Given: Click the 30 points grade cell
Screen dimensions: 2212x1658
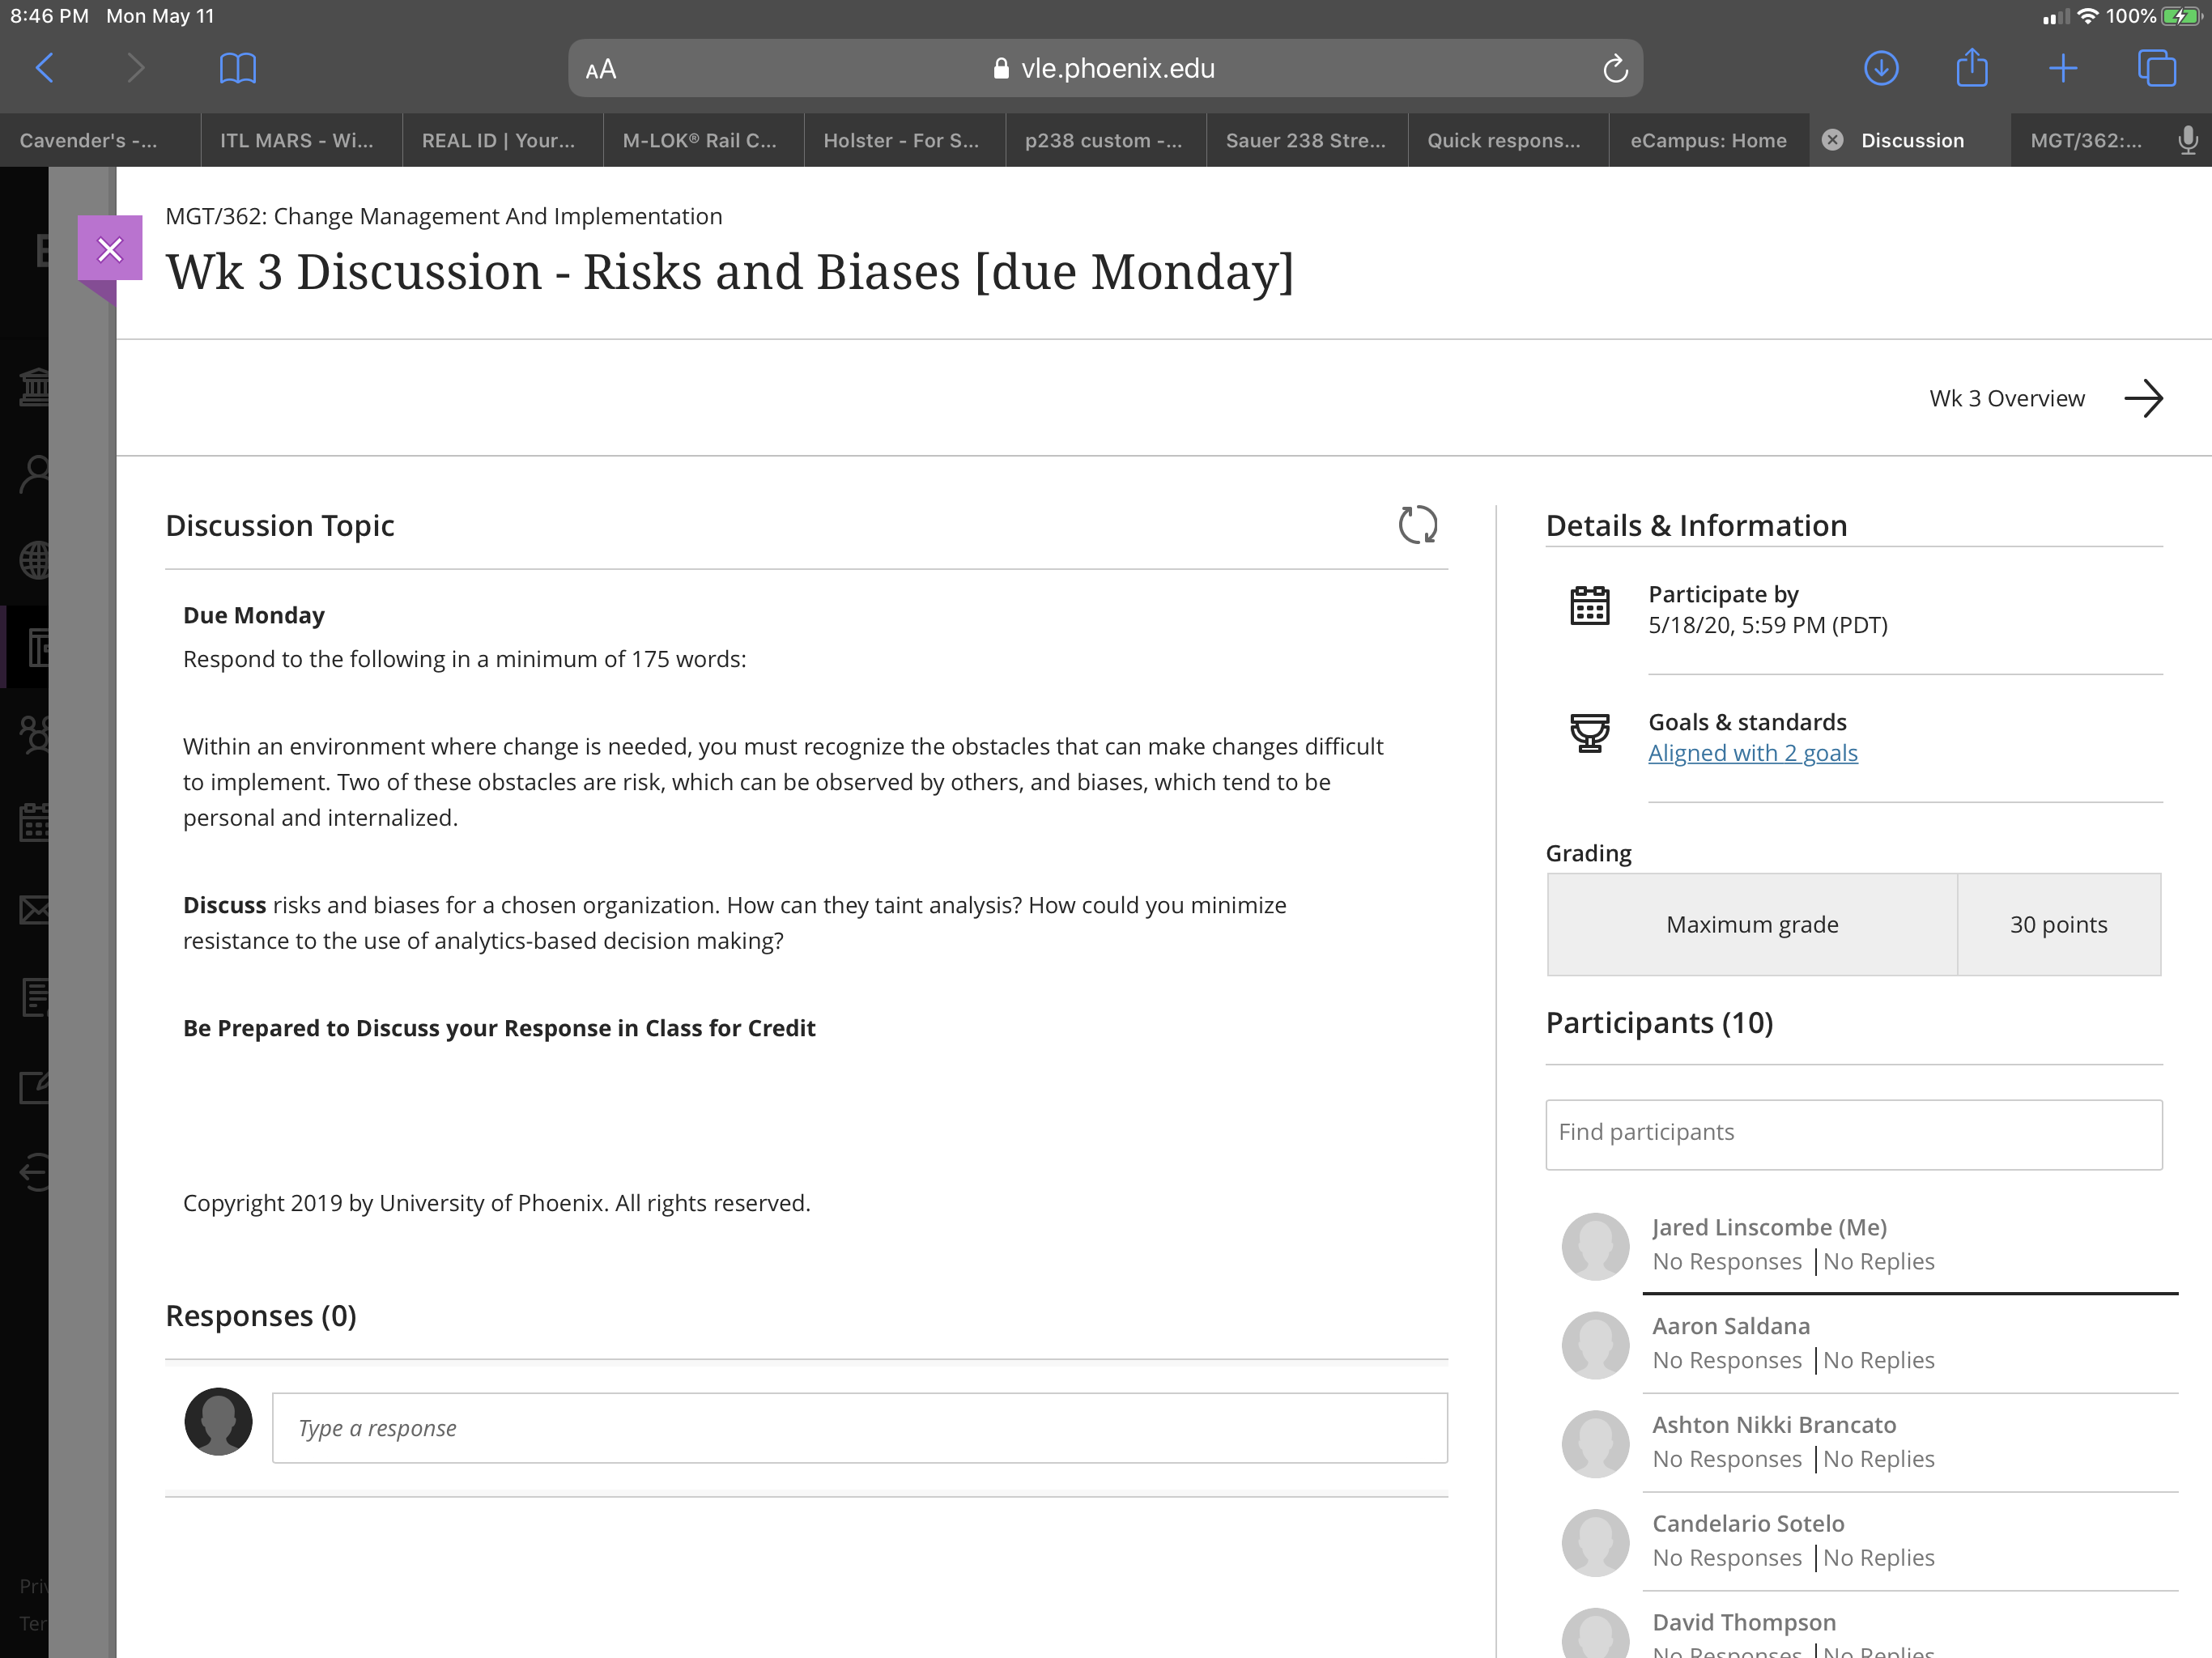Looking at the screenshot, I should 2058,924.
